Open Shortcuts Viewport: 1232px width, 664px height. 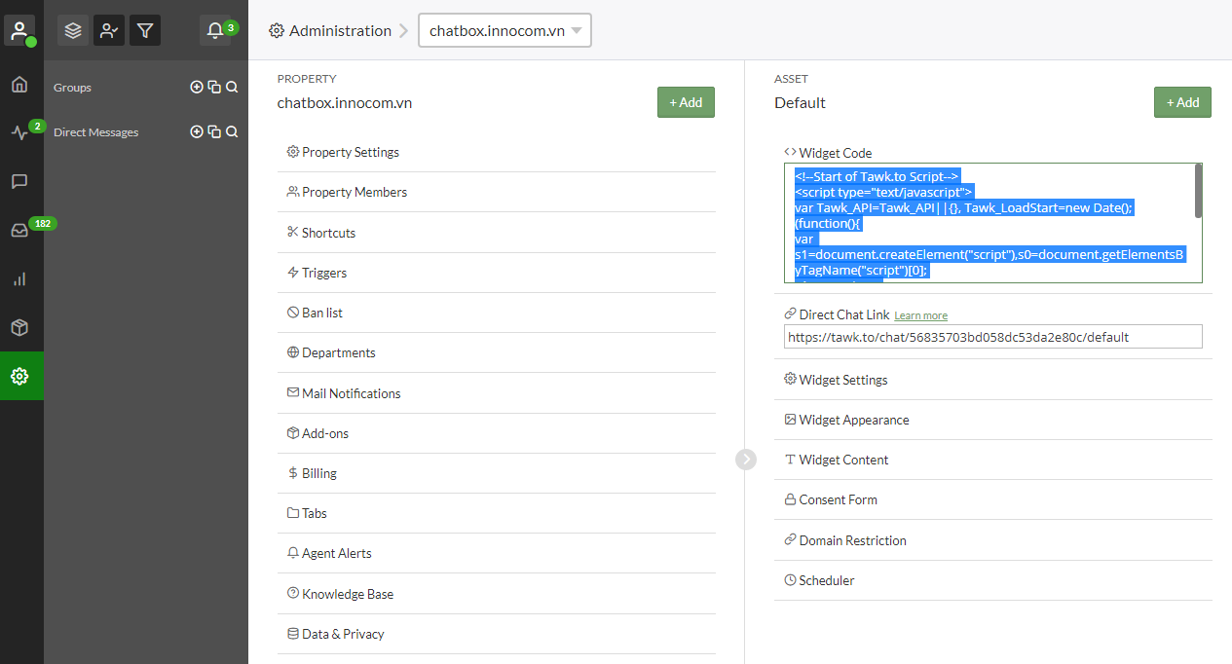coord(497,233)
